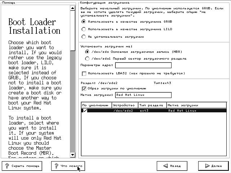Toggle 'Образ загрузки по умолчанию' checkbox
This screenshot has height=173, width=231.
[x=84, y=88]
